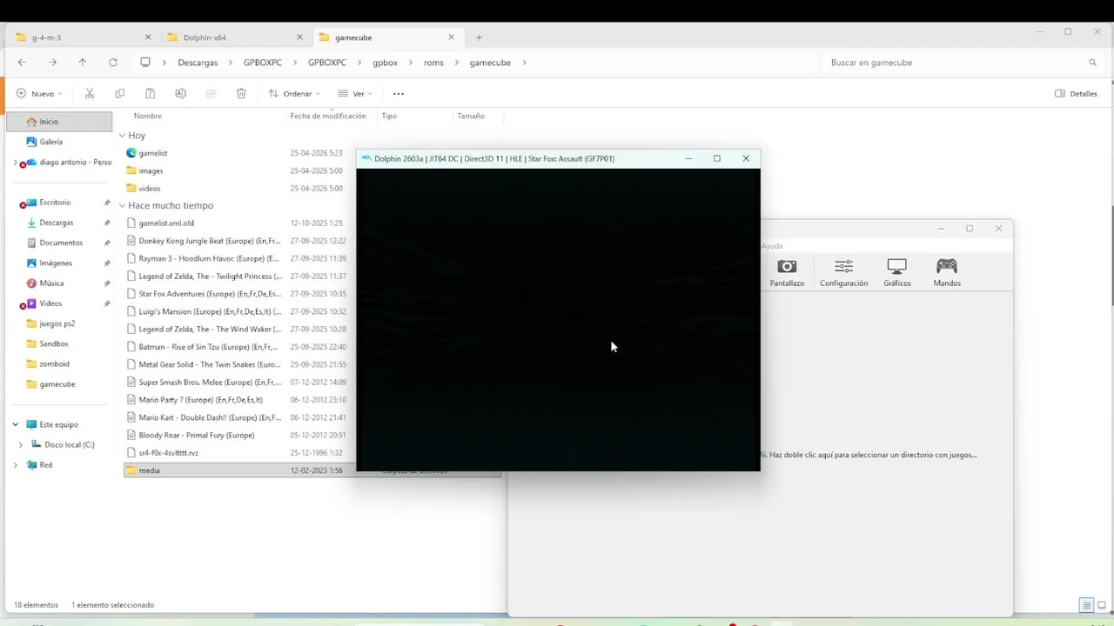The height and width of the screenshot is (626, 1114).
Task: Click the Copy icon in Explorer toolbar
Action: 120,93
